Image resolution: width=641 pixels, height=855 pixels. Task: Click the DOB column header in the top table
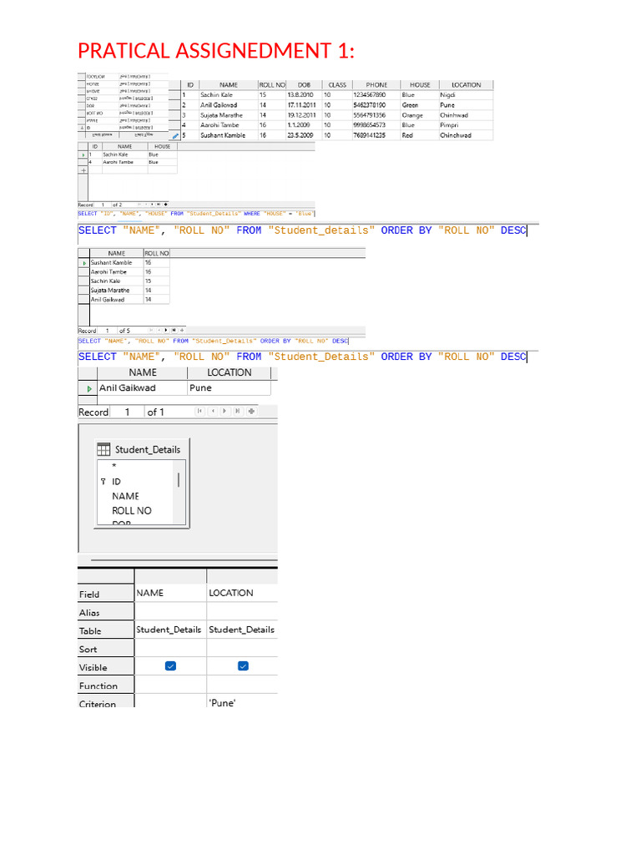tap(304, 85)
